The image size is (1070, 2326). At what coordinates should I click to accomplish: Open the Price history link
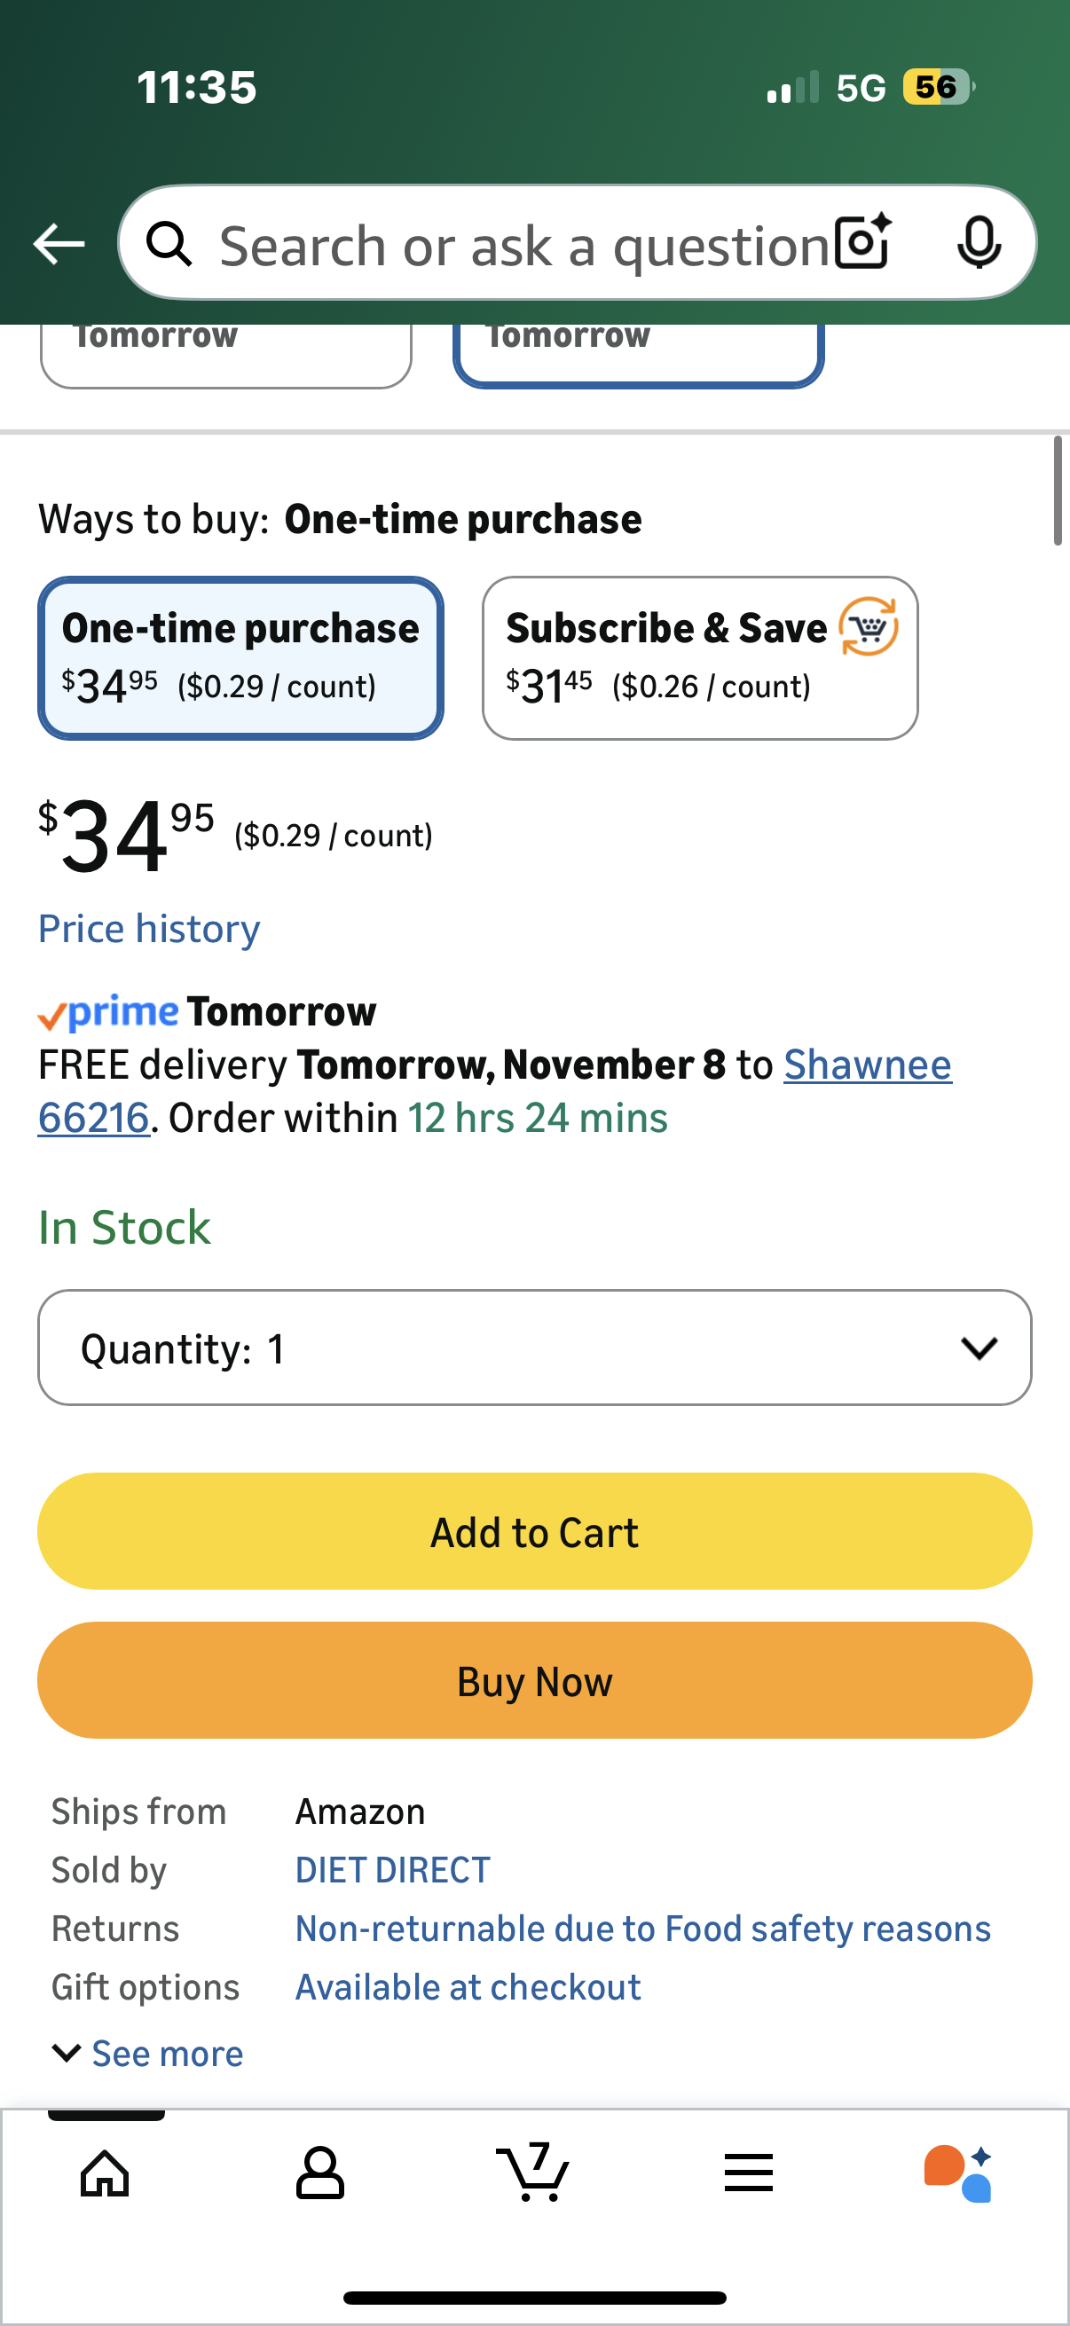pos(149,928)
